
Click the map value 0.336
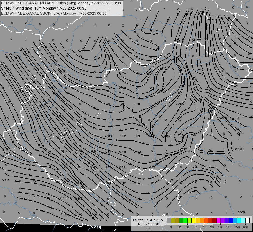click(x=239, y=150)
